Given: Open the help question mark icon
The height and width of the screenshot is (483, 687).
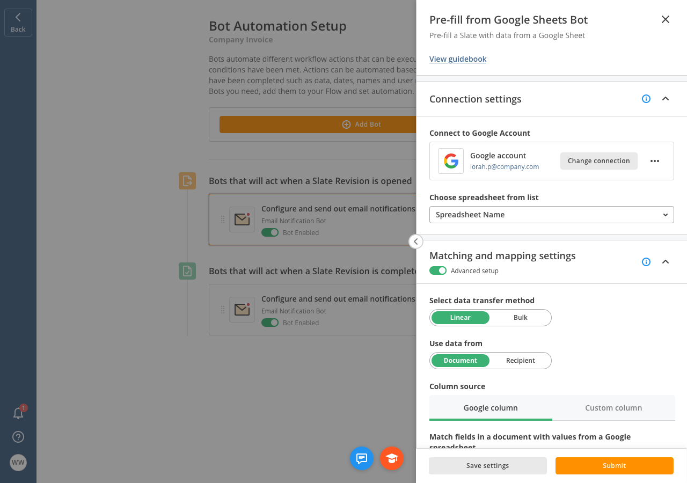Looking at the screenshot, I should (18, 437).
